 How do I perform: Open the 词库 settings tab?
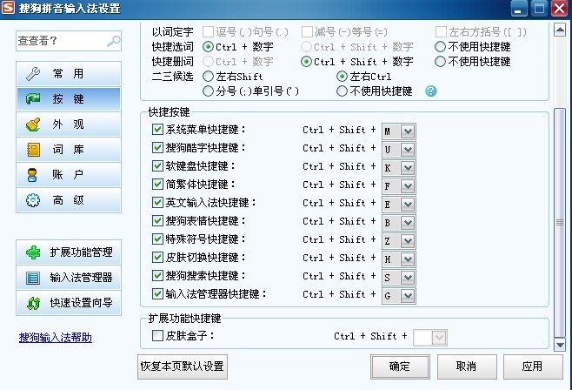69,150
